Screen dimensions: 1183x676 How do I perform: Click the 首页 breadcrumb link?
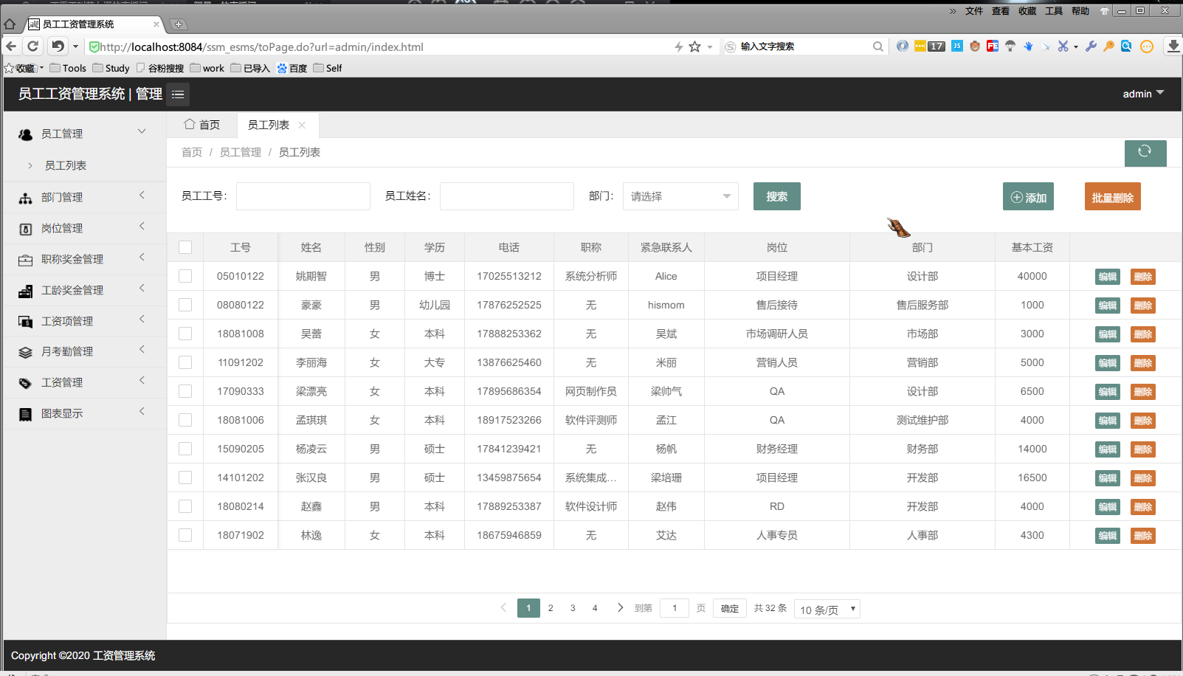click(x=192, y=152)
